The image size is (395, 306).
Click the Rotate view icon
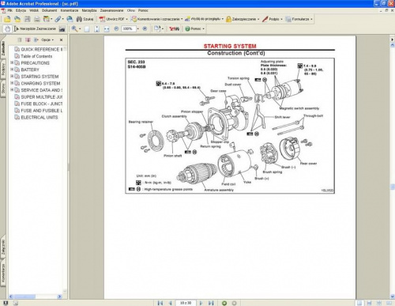pos(157,28)
